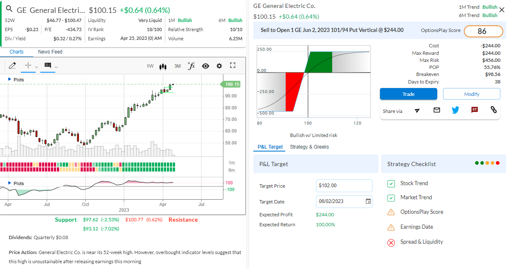The height and width of the screenshot is (269, 507).
Task: Toggle chart visibility with the eye icon
Action: pyautogui.click(x=206, y=66)
